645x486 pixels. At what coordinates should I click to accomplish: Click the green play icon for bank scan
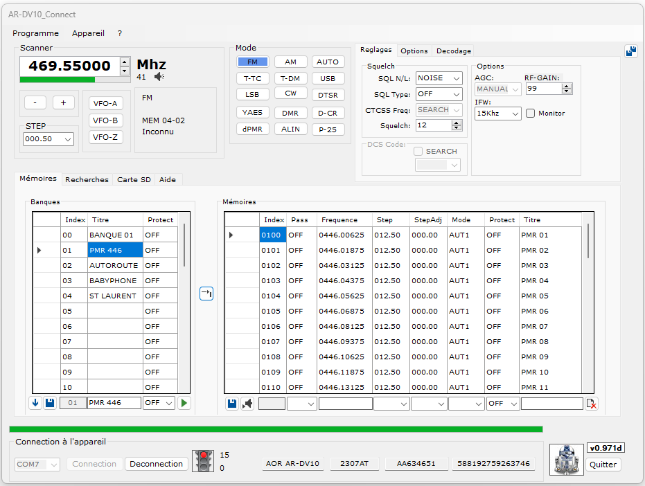(x=184, y=403)
